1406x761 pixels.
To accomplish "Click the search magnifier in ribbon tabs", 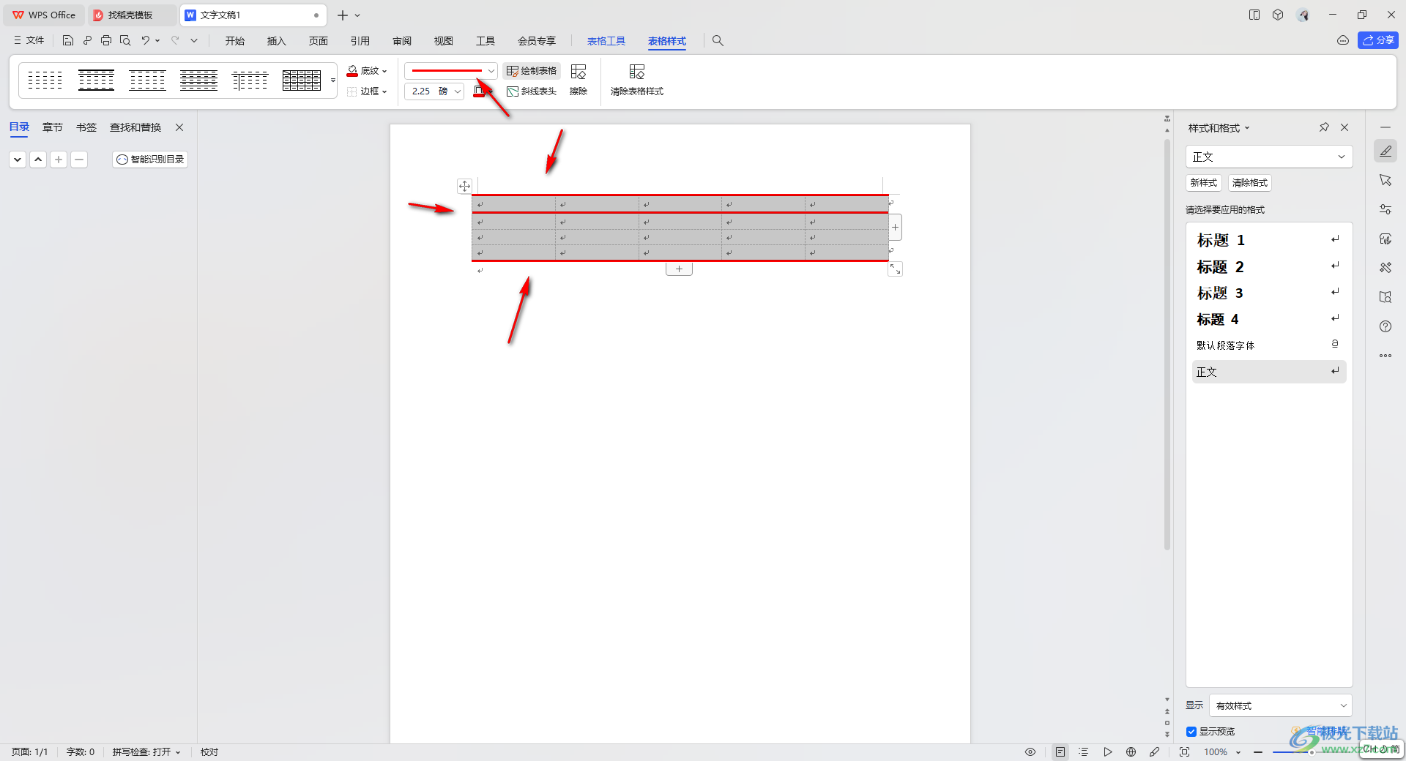I will click(718, 41).
